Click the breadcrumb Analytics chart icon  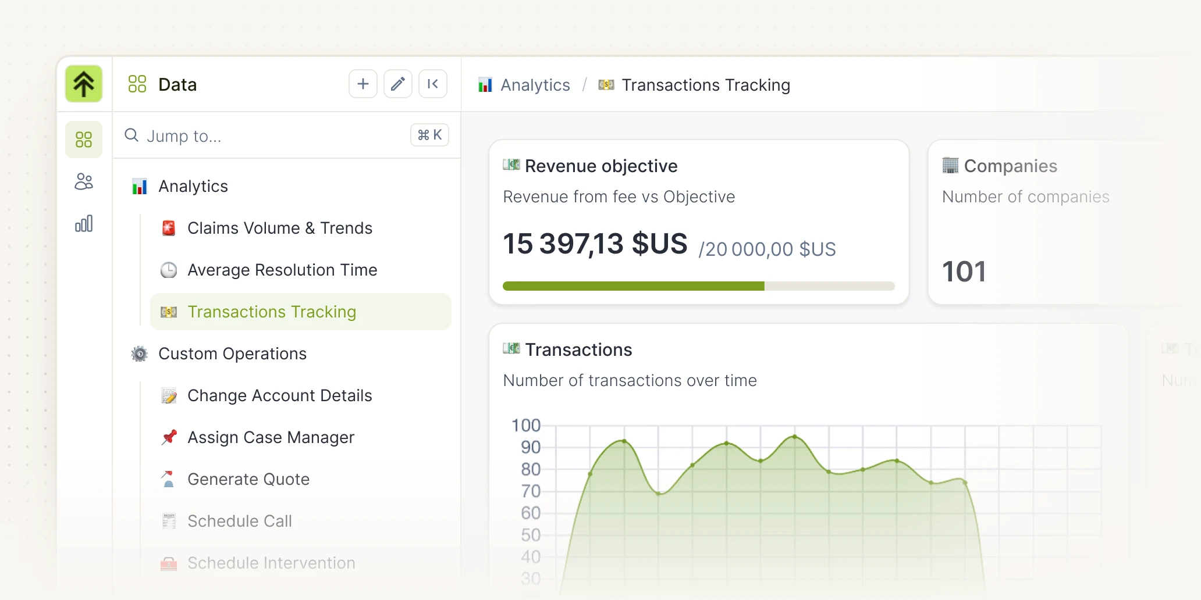[485, 85]
